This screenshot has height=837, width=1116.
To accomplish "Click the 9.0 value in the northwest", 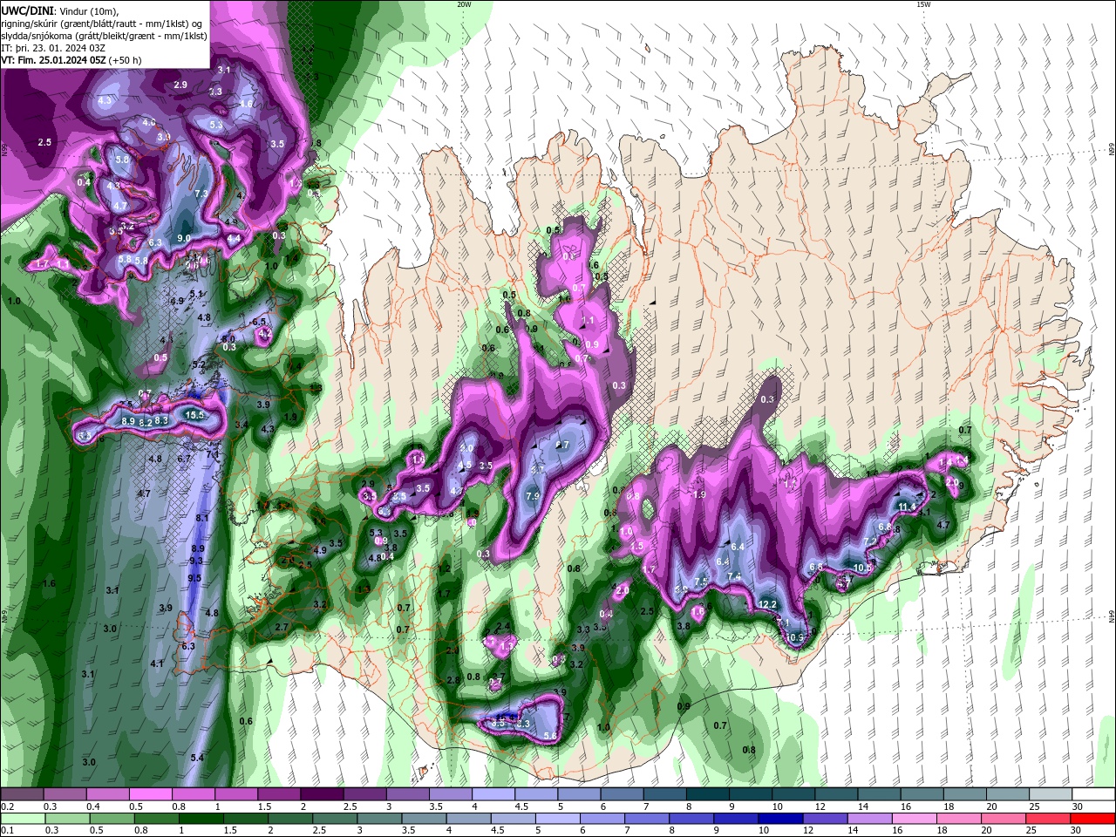I will click(x=184, y=238).
